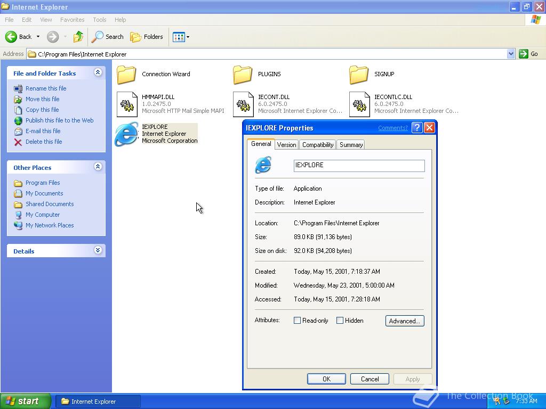
Task: Click Publish this file to the Web
Action: pyautogui.click(x=60, y=120)
